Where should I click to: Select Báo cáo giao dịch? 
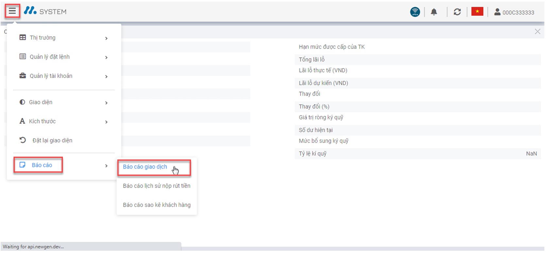tap(145, 167)
